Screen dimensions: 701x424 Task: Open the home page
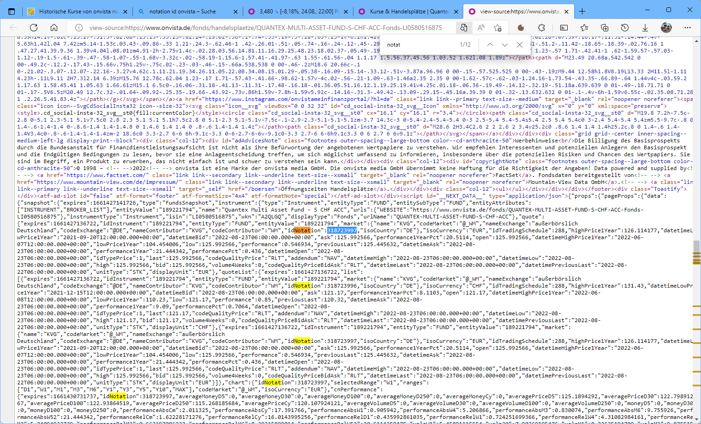tap(54, 28)
